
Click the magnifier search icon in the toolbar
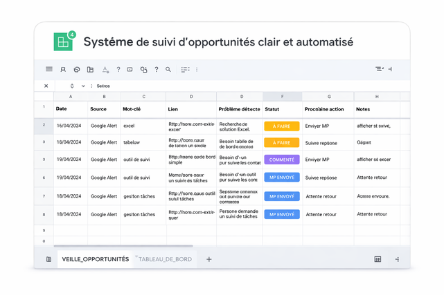[x=168, y=70]
